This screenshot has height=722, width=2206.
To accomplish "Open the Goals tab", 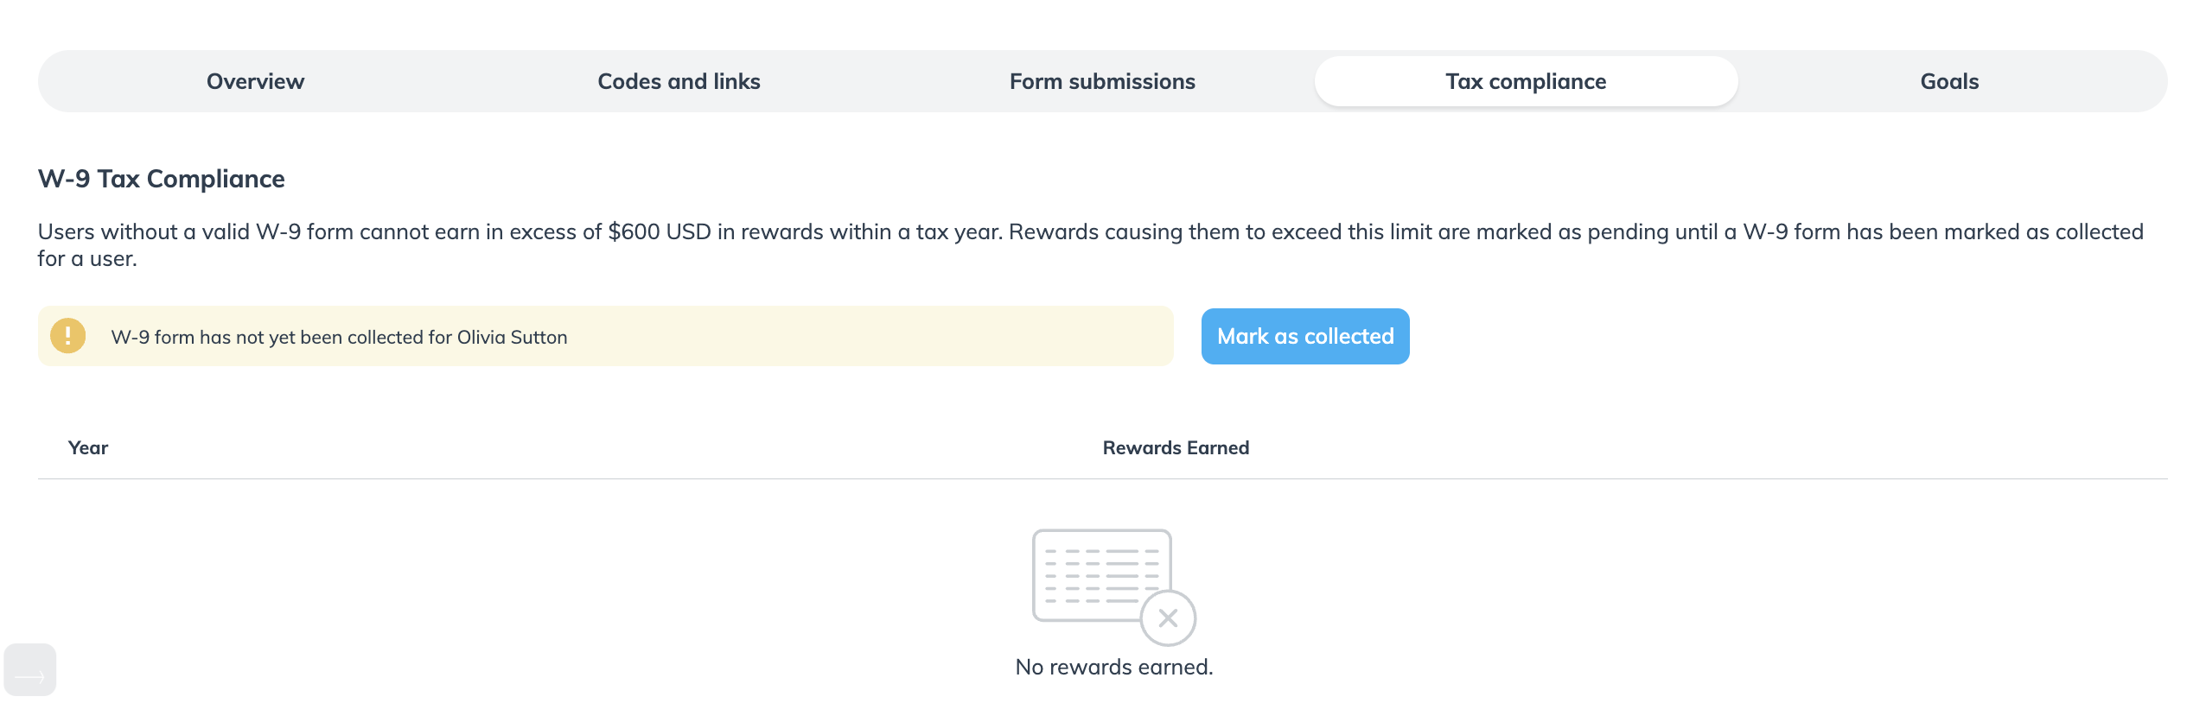I will [x=1950, y=81].
